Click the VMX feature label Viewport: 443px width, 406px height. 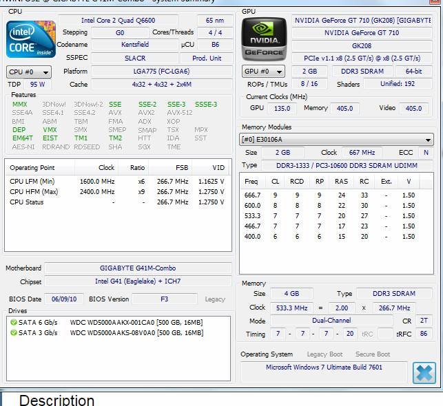[50, 130]
